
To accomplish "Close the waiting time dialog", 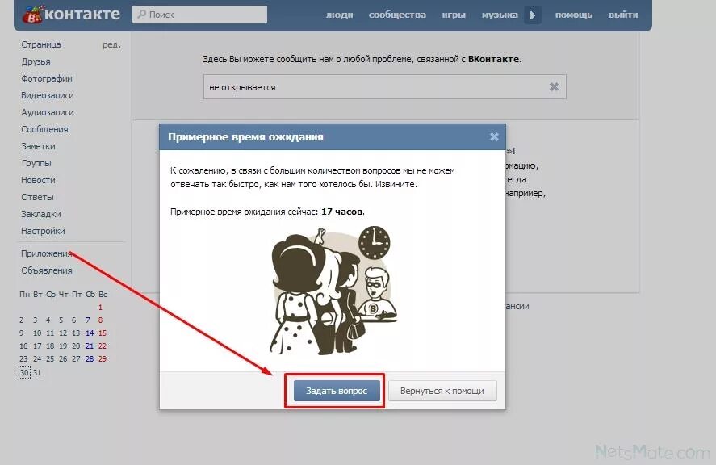I will pos(494,136).
